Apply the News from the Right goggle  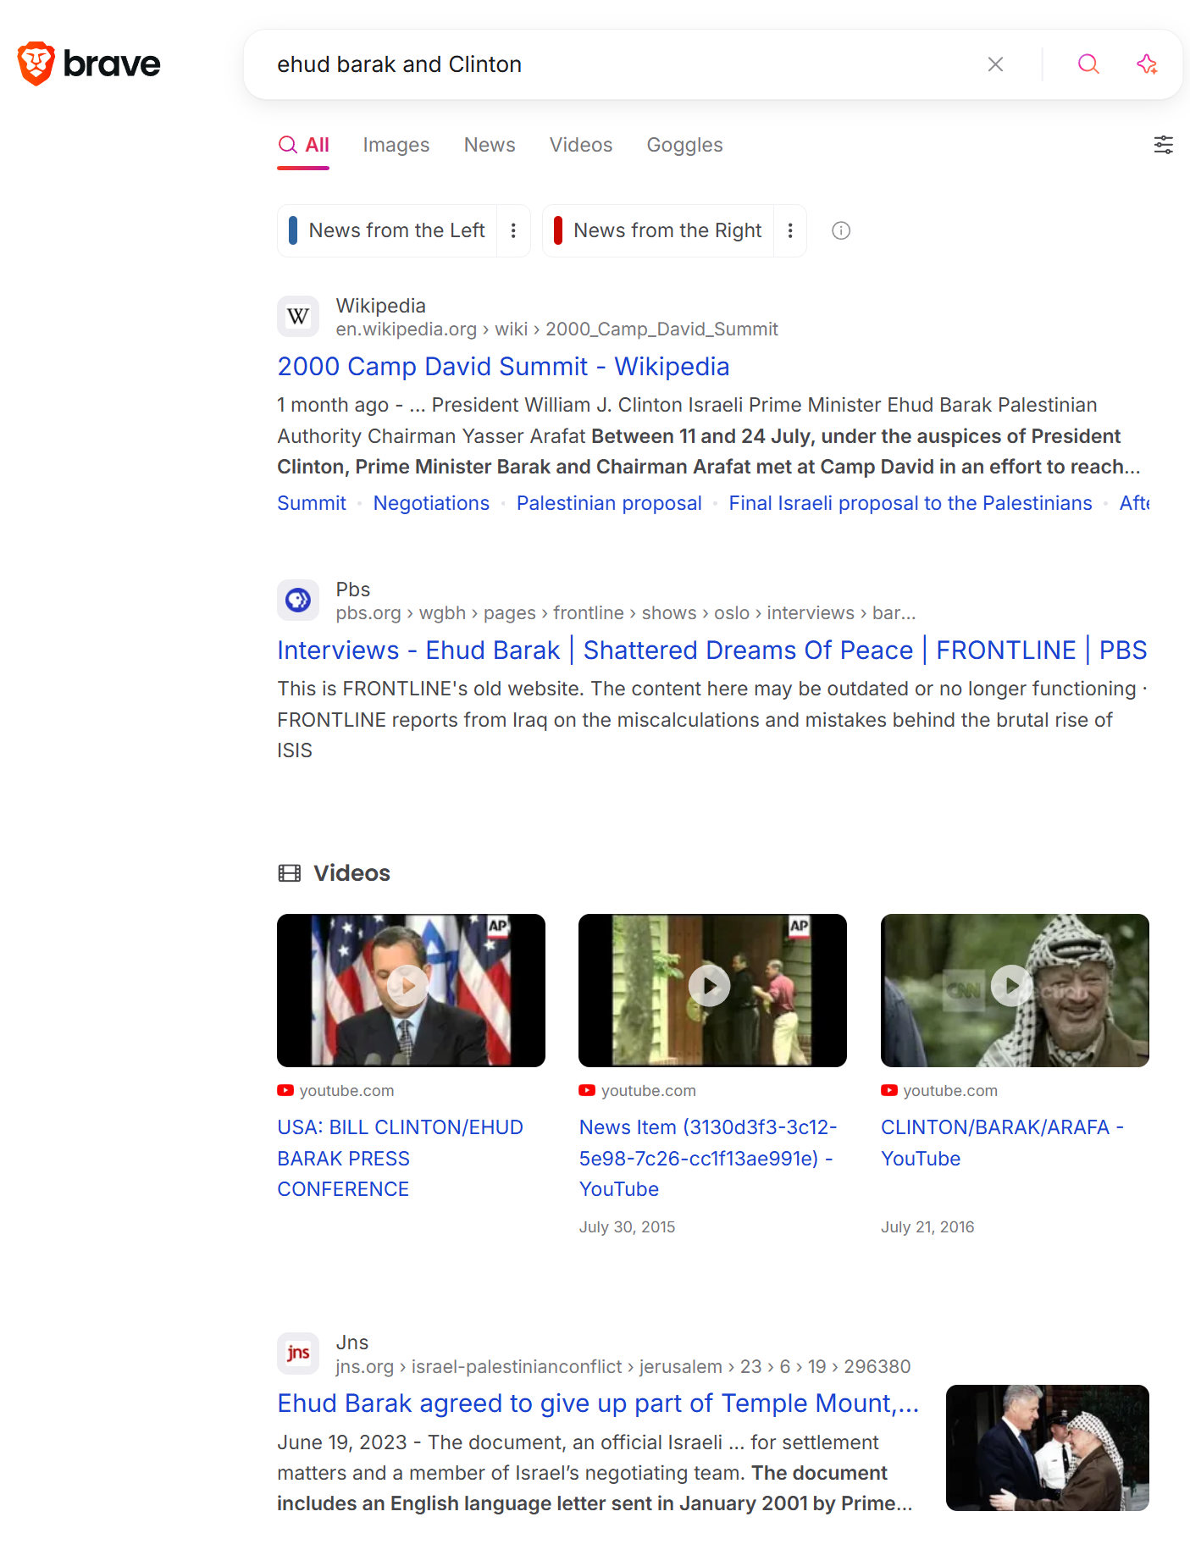pos(659,230)
